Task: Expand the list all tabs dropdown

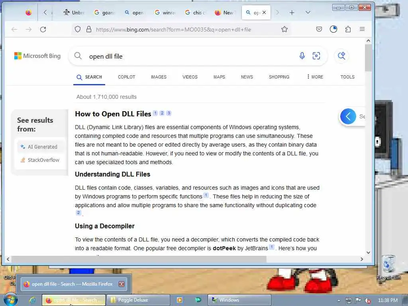Action: pyautogui.click(x=308, y=12)
